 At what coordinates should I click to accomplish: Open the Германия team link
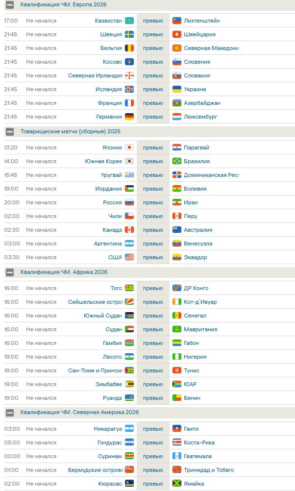pos(109,117)
